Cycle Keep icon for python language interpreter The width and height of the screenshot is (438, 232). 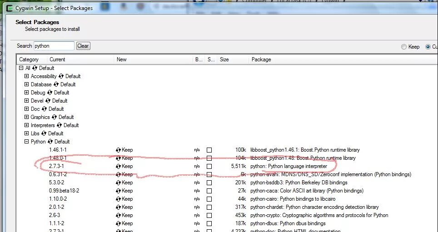[x=118, y=166]
